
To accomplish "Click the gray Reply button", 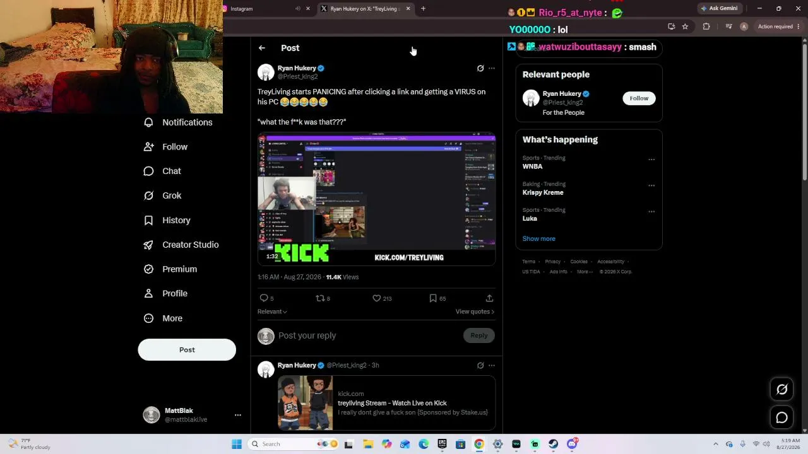I will 479,335.
